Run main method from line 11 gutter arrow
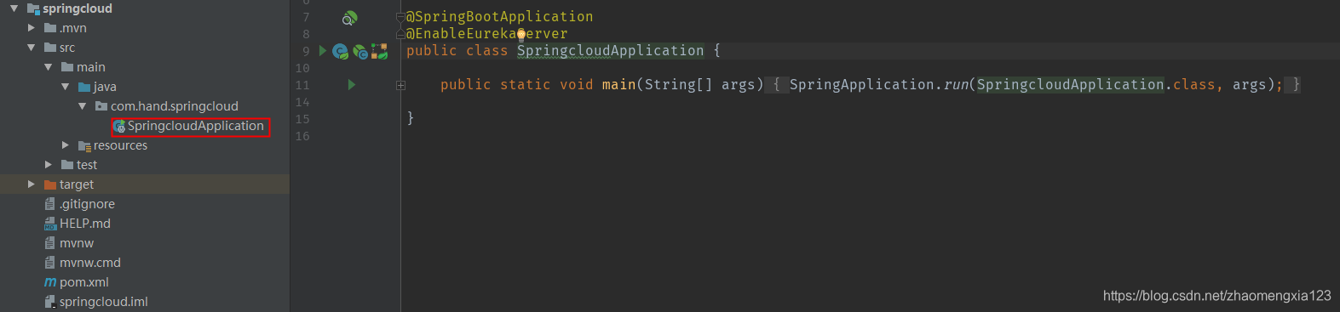The width and height of the screenshot is (1340, 312). pos(352,84)
